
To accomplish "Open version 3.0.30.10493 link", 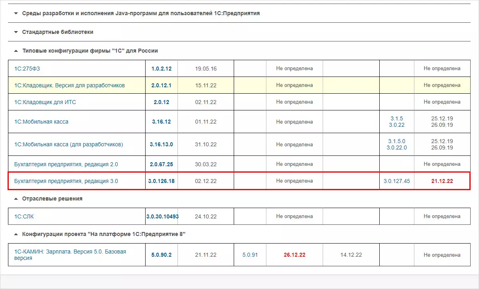I will click(x=162, y=216).
